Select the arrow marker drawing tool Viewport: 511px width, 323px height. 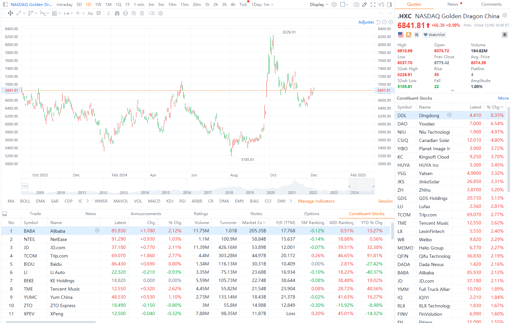[78, 13]
